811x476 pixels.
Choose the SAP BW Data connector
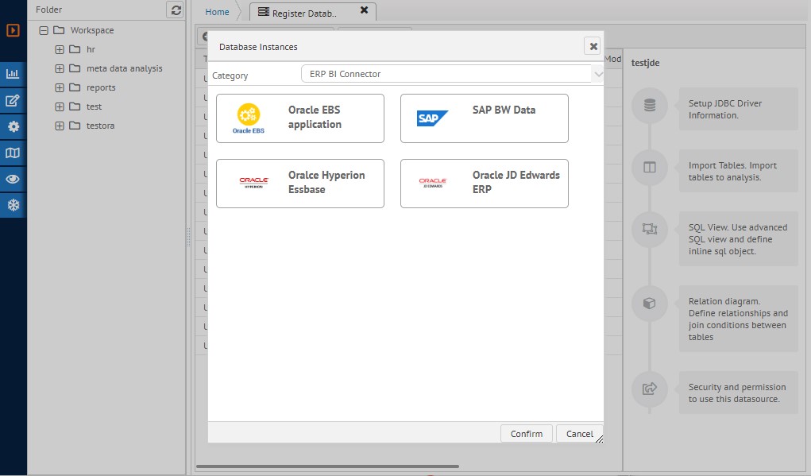click(484, 118)
